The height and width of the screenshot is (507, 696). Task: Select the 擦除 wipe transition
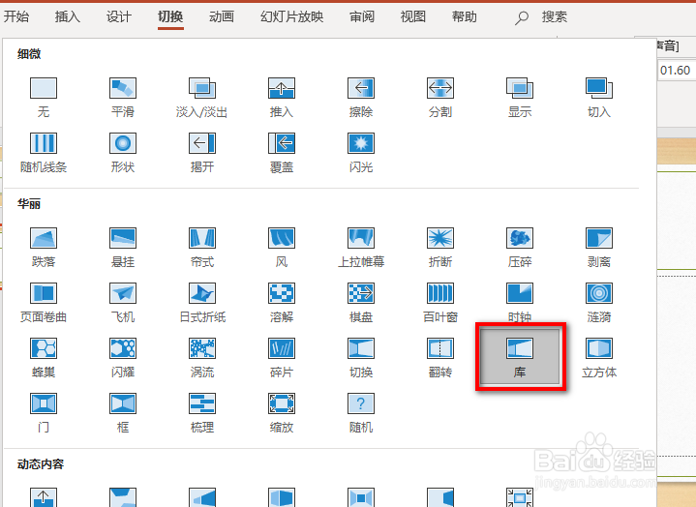[x=361, y=98]
